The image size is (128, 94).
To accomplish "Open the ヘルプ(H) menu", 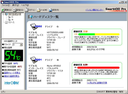I will (25, 5).
